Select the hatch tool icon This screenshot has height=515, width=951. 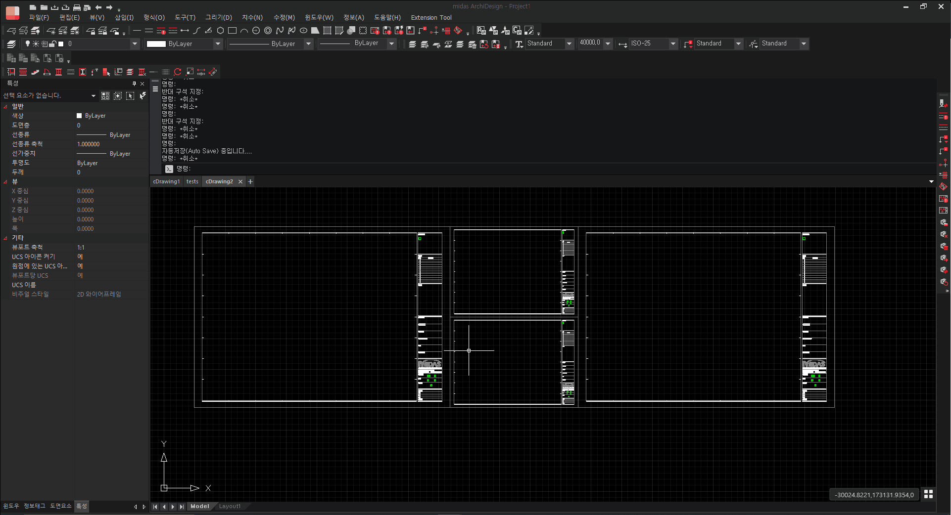click(x=327, y=31)
